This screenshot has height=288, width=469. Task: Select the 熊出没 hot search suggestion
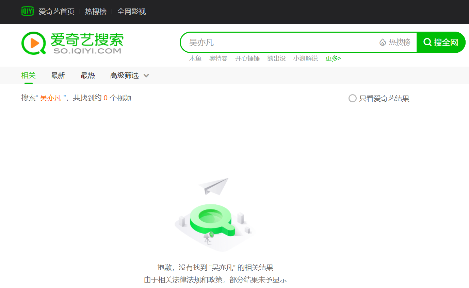pos(276,58)
